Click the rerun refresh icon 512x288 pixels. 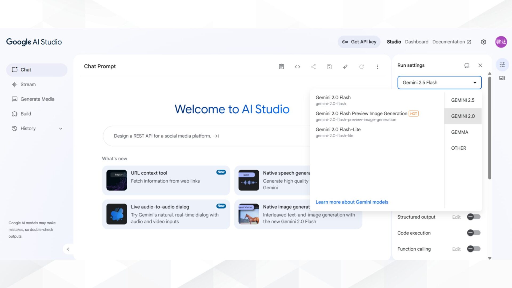point(361,67)
